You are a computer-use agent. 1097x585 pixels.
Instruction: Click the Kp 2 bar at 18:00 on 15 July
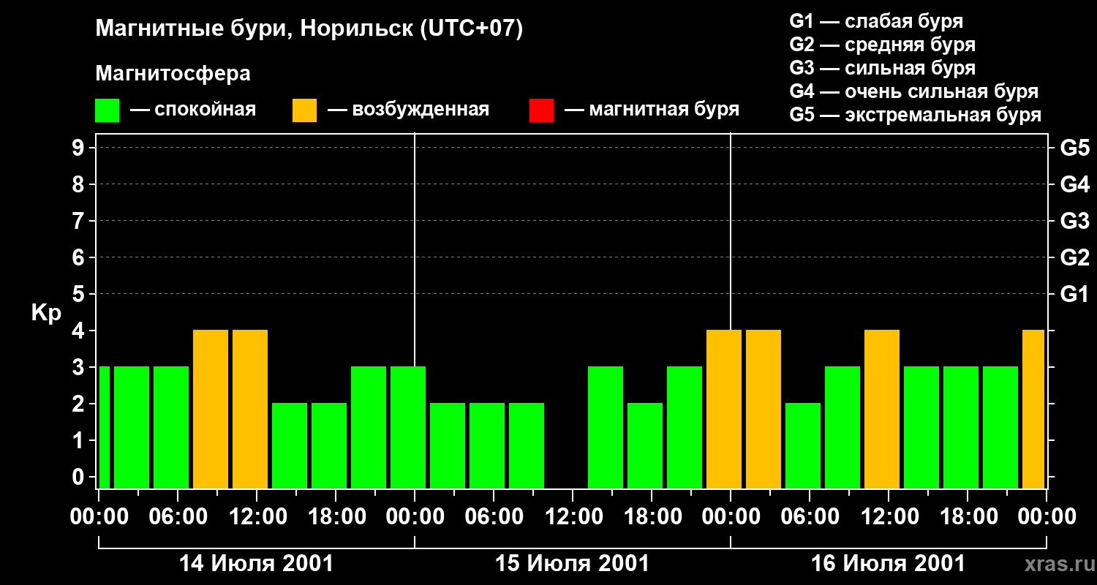point(645,445)
